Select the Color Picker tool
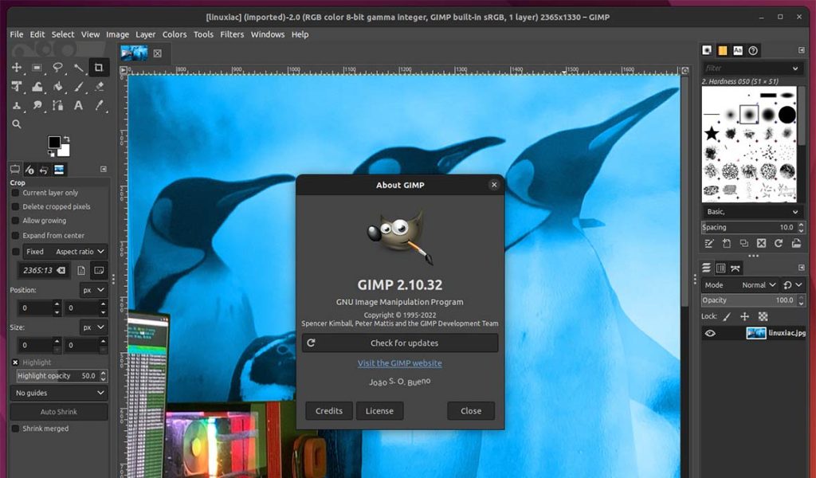Image resolution: width=816 pixels, height=478 pixels. 99,106
